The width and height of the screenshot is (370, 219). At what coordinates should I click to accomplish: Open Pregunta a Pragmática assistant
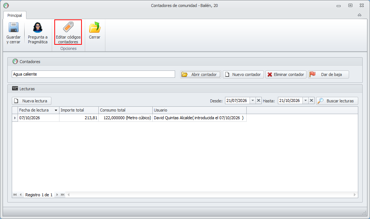[x=38, y=33]
